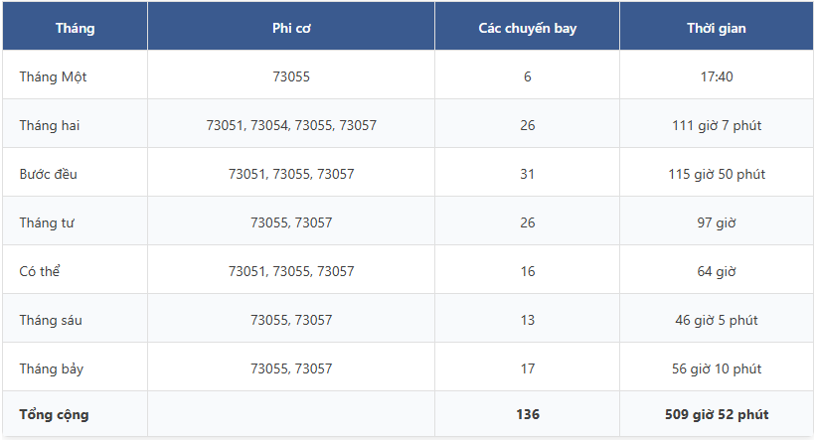Click the Bước đều month cell
This screenshot has height=440, width=816.
[x=49, y=174]
